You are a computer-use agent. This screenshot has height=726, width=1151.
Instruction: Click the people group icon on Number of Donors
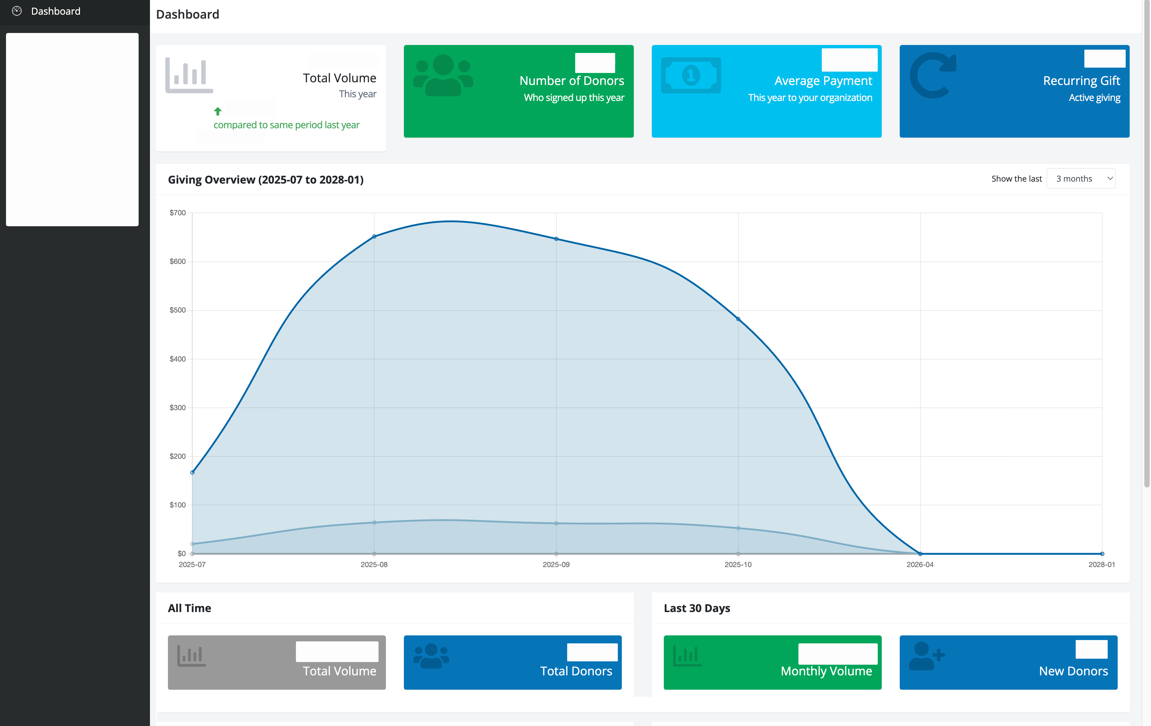pos(443,75)
